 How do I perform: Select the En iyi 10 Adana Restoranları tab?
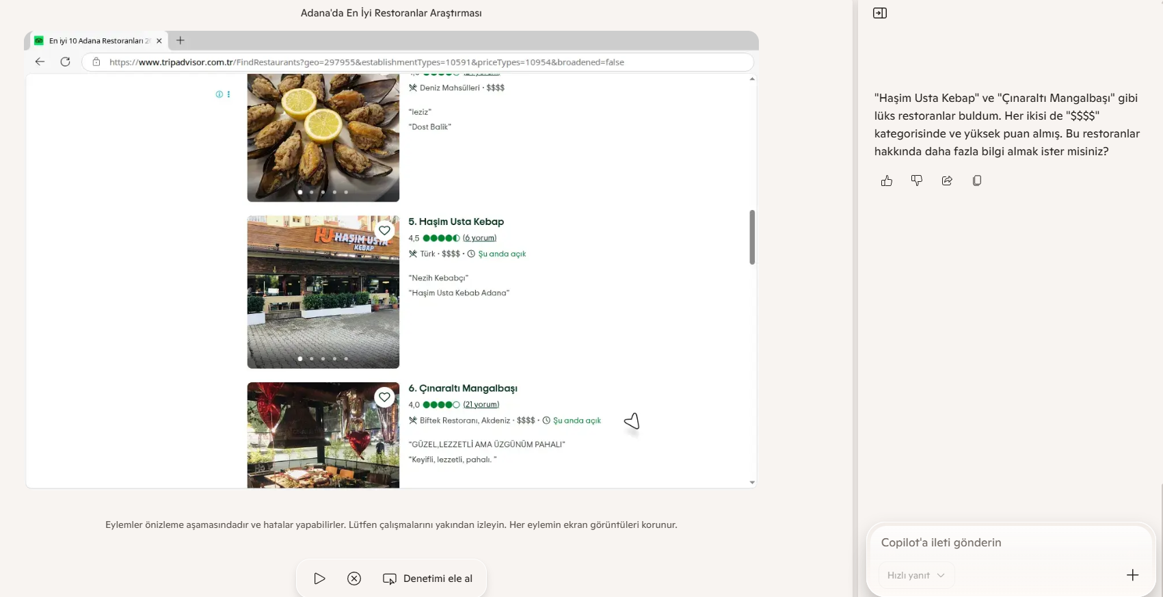point(99,41)
